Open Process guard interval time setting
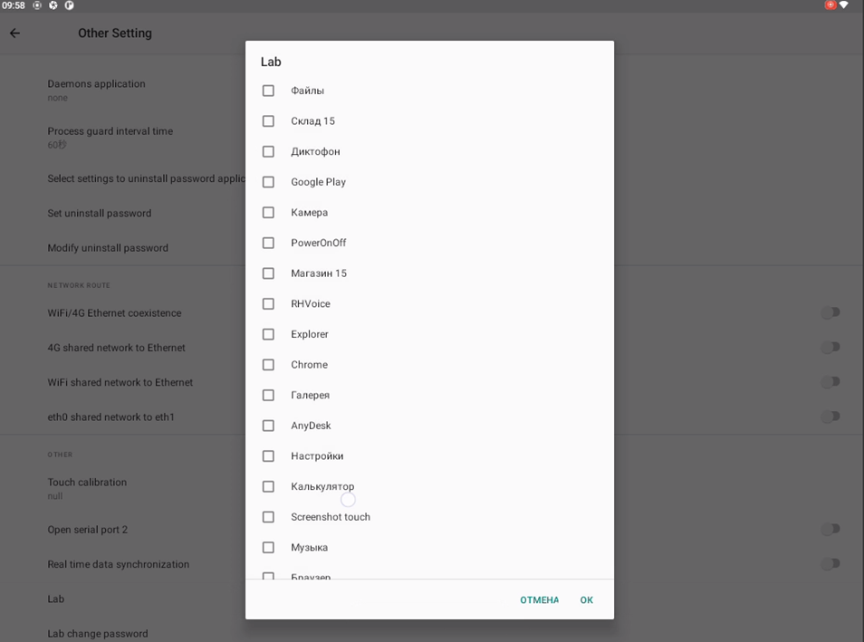Viewport: 864px width, 642px height. click(x=110, y=136)
